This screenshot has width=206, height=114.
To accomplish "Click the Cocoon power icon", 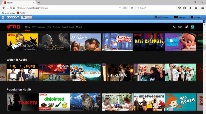I will tap(3, 17).
